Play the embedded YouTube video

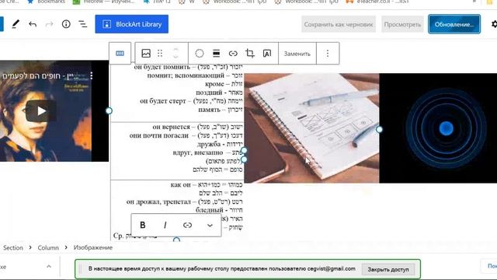[x=41, y=110]
